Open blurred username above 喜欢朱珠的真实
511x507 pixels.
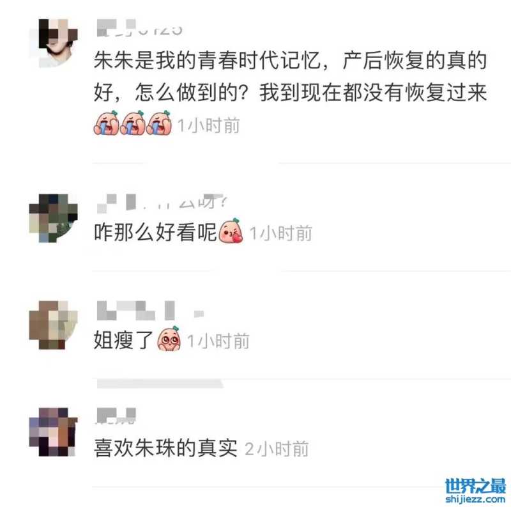[x=116, y=416]
